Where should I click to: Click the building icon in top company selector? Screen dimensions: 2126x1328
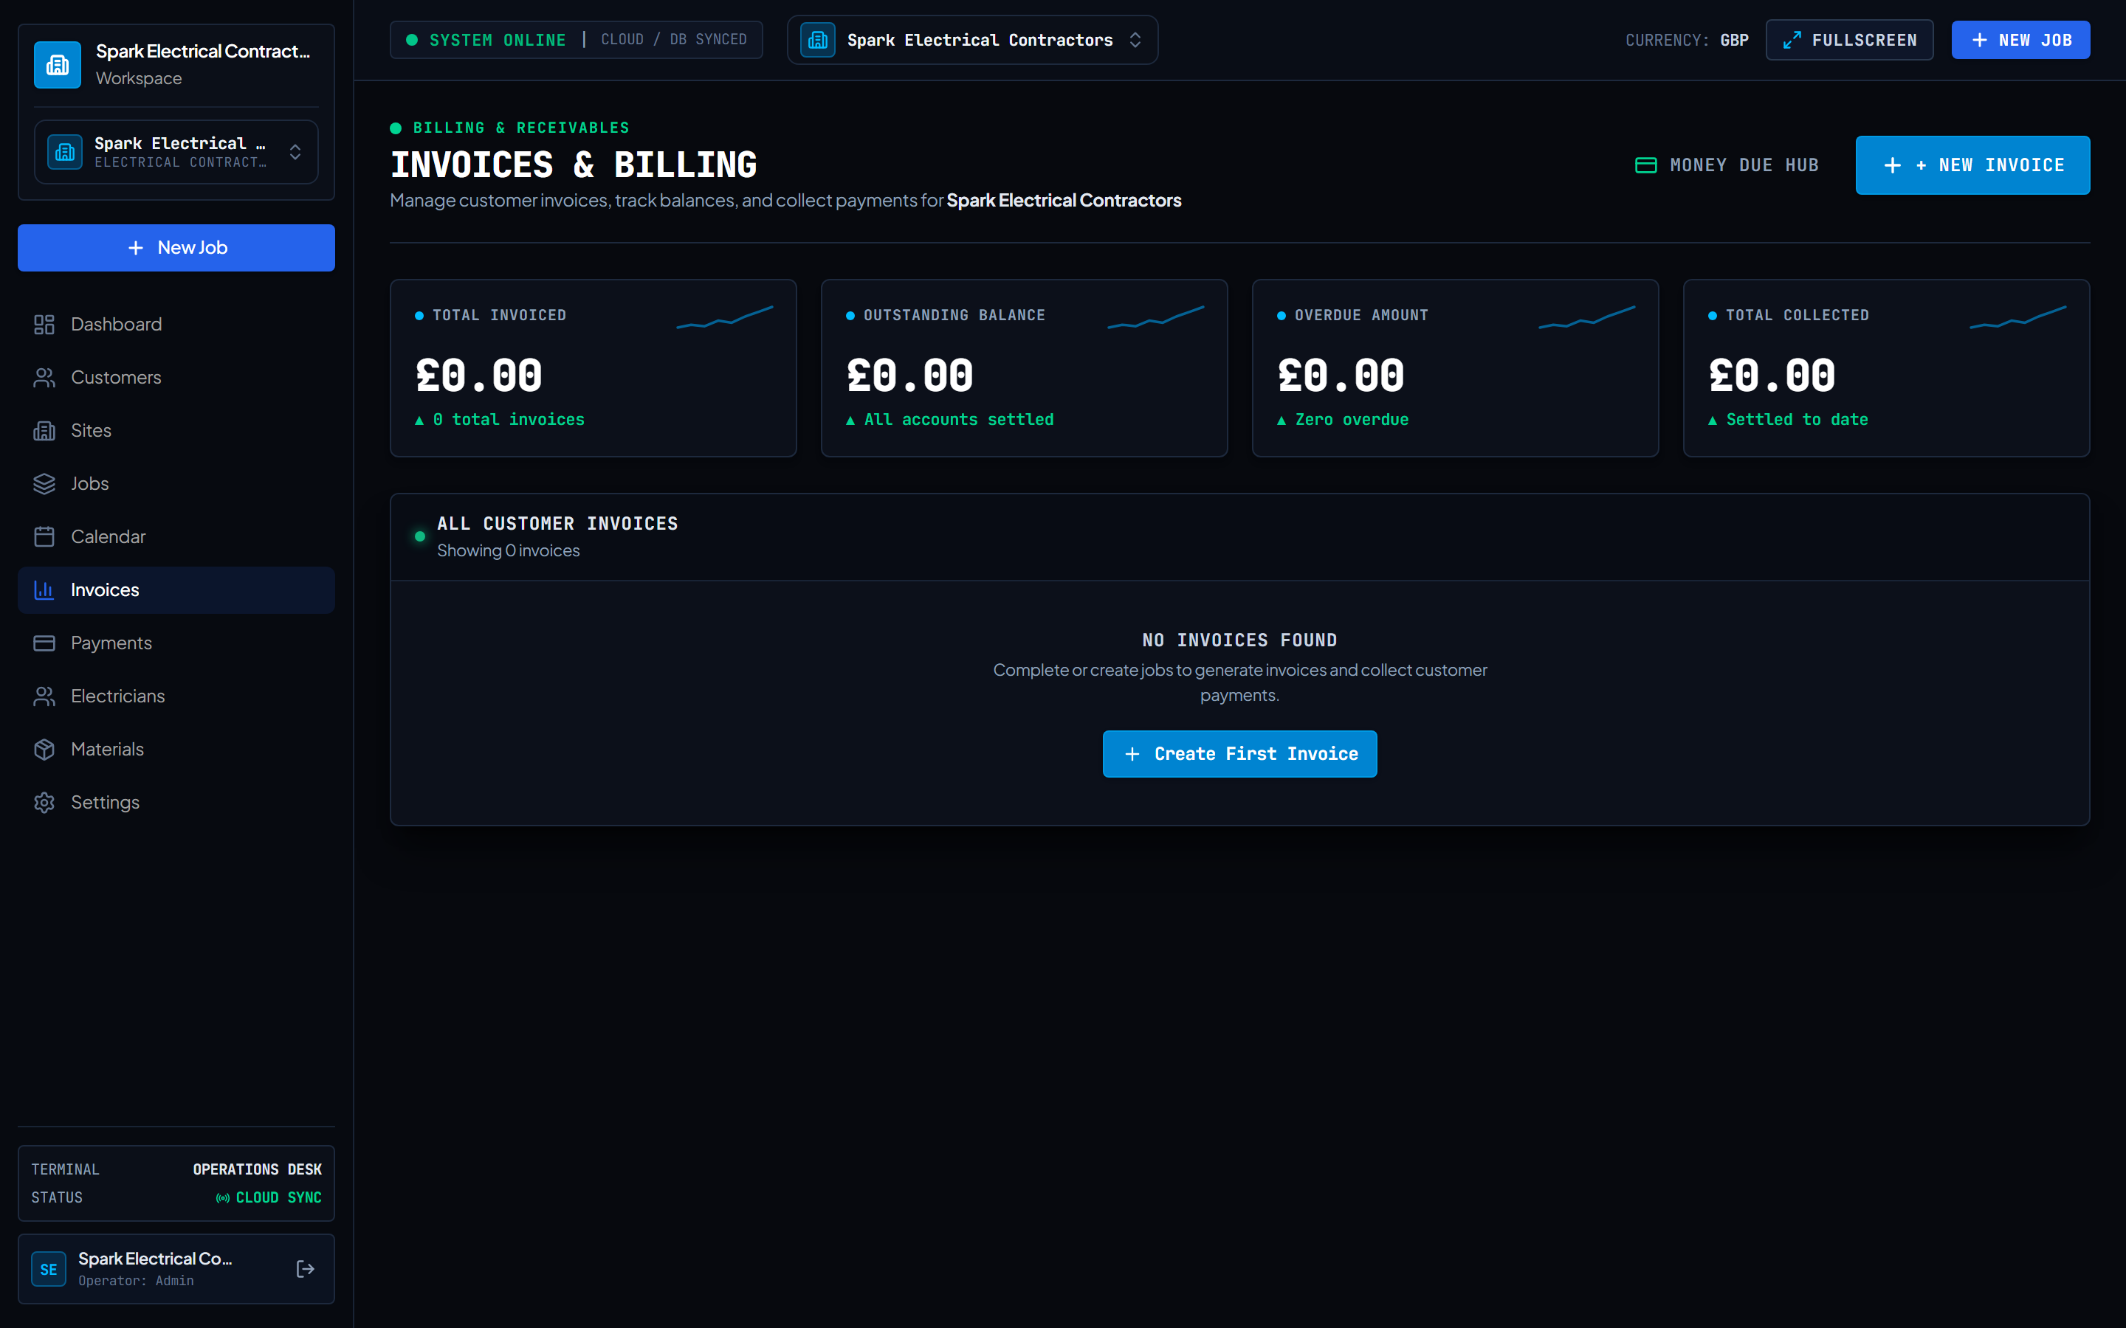(x=818, y=40)
